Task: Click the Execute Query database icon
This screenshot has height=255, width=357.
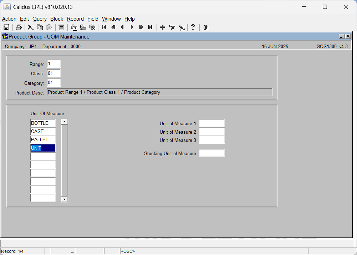Action: (83, 27)
